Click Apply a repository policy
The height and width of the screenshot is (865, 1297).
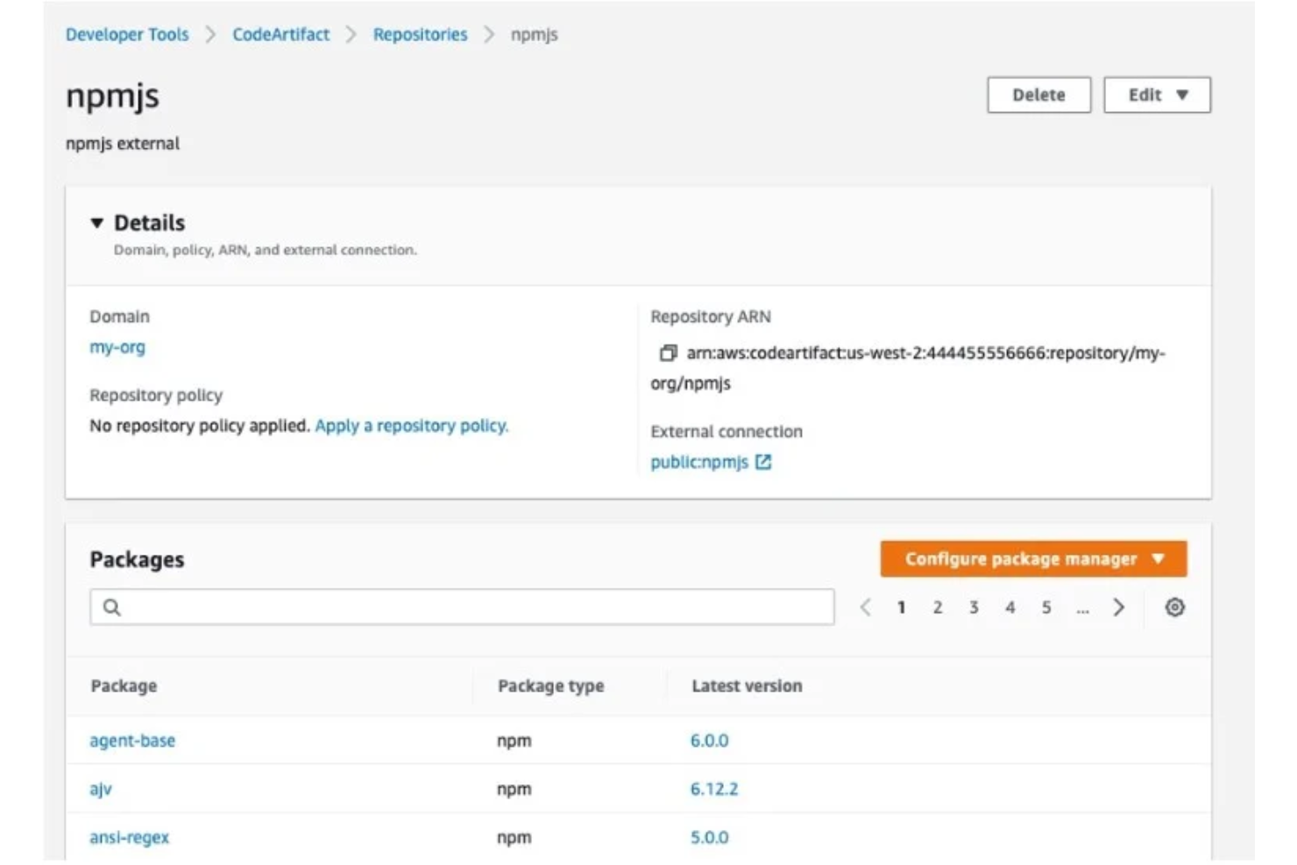pos(414,425)
